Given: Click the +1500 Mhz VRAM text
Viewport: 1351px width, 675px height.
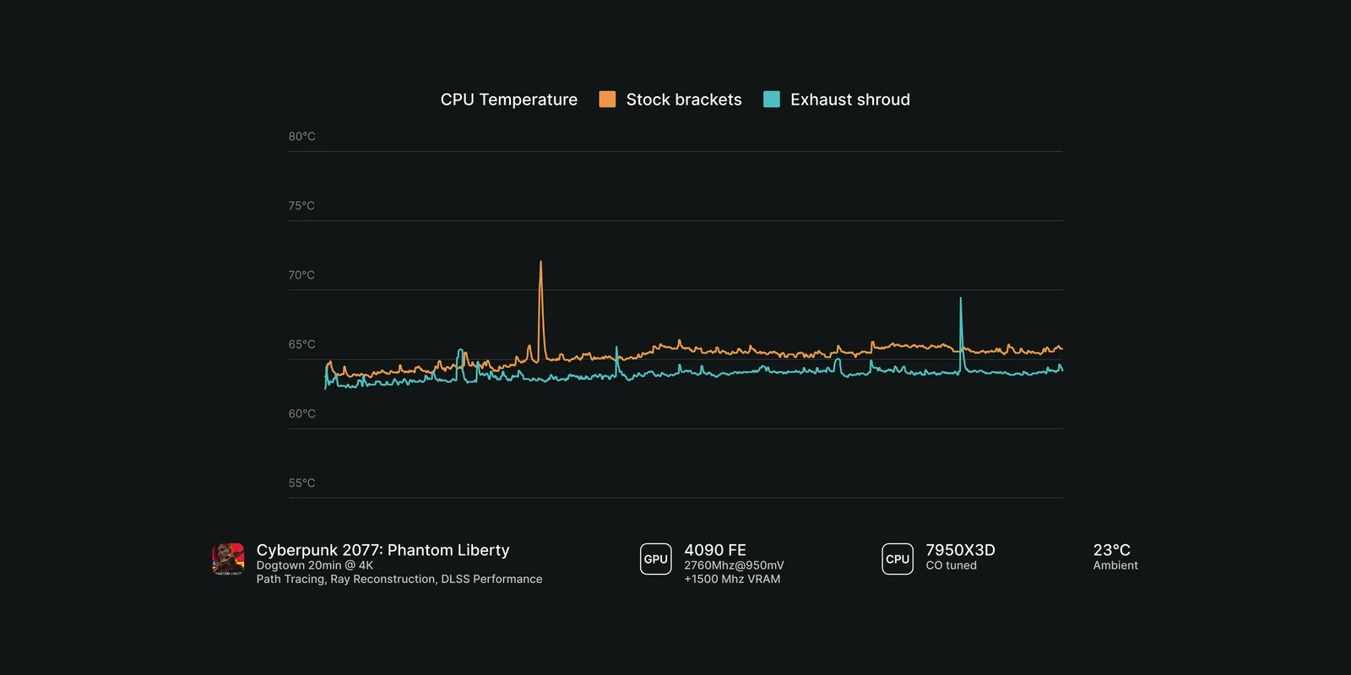Looking at the screenshot, I should [x=732, y=579].
